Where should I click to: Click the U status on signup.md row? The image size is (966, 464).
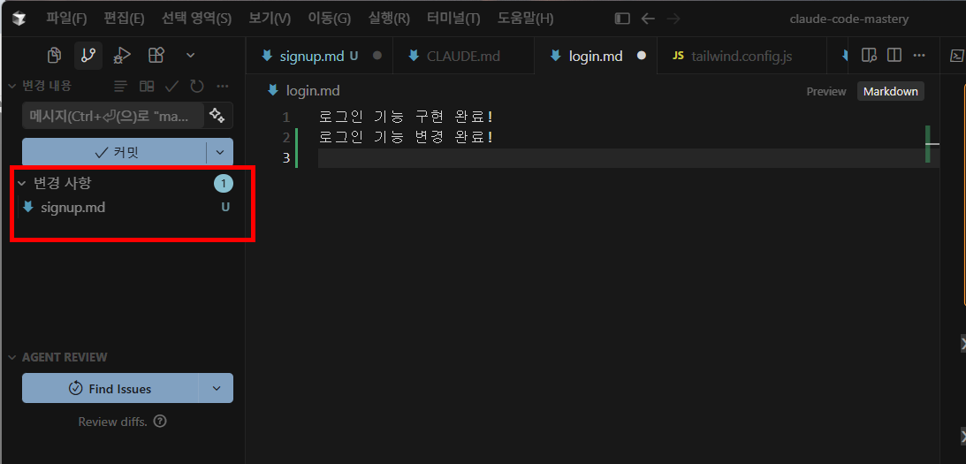[225, 208]
